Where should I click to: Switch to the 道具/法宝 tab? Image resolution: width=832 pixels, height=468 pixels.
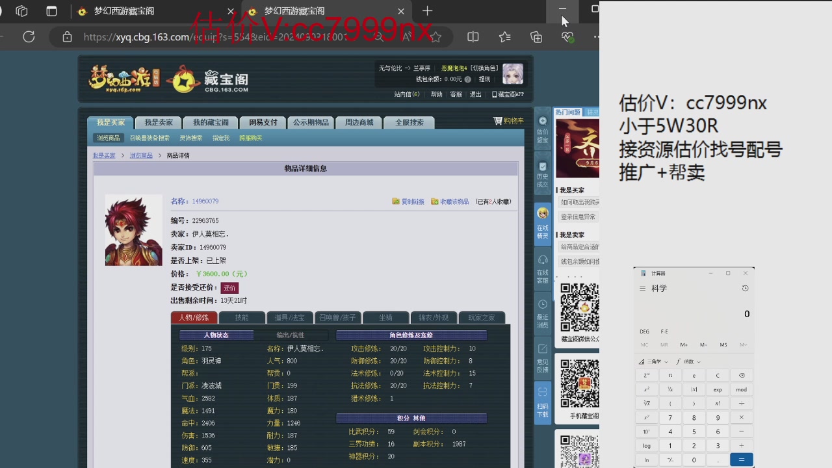[289, 318]
